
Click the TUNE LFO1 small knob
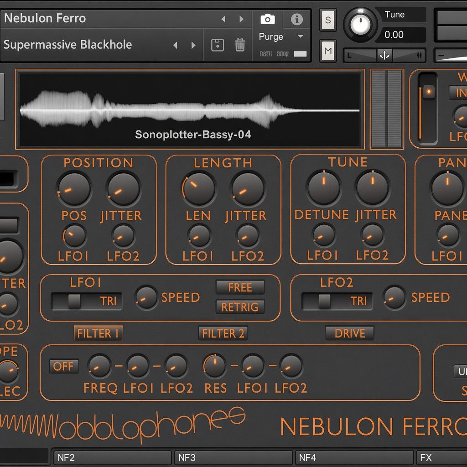tap(324, 235)
